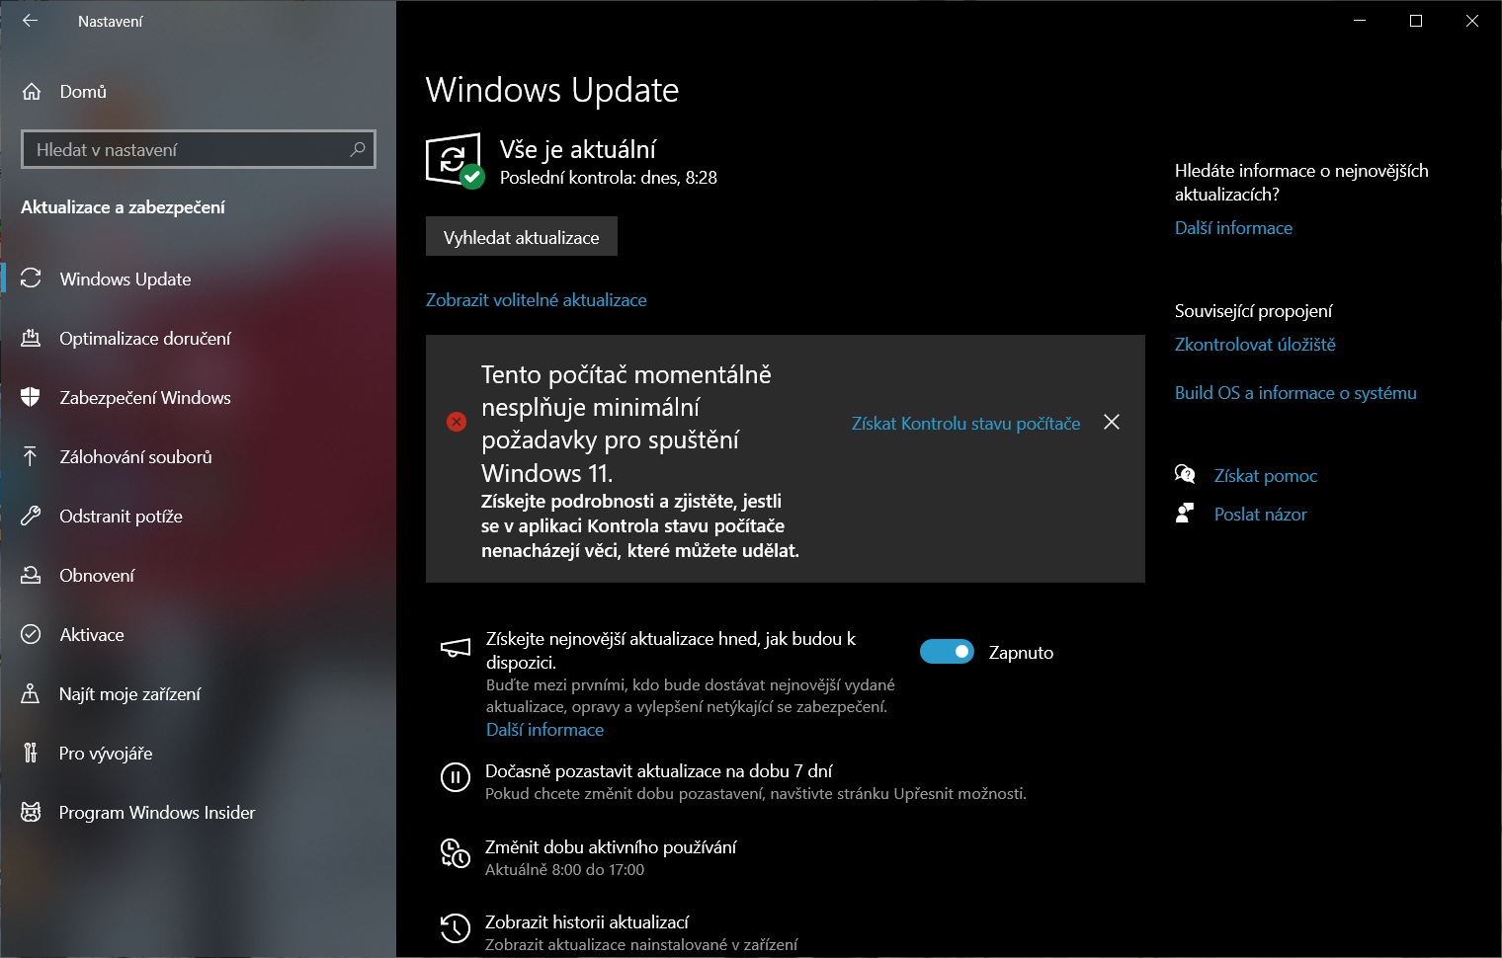Screen dimensions: 1502x958
Task: Click the pause icon for updates
Action: (x=456, y=777)
